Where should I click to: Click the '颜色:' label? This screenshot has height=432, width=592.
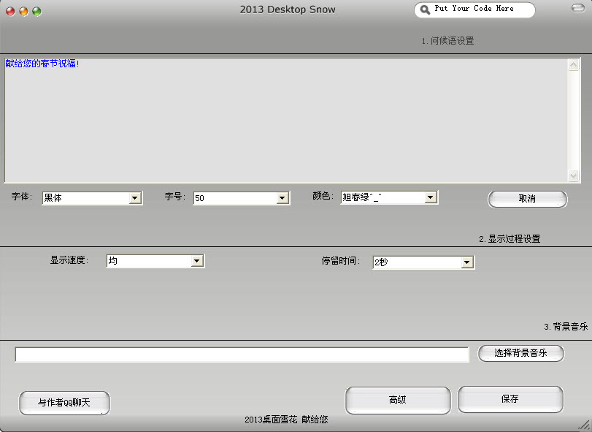point(323,196)
